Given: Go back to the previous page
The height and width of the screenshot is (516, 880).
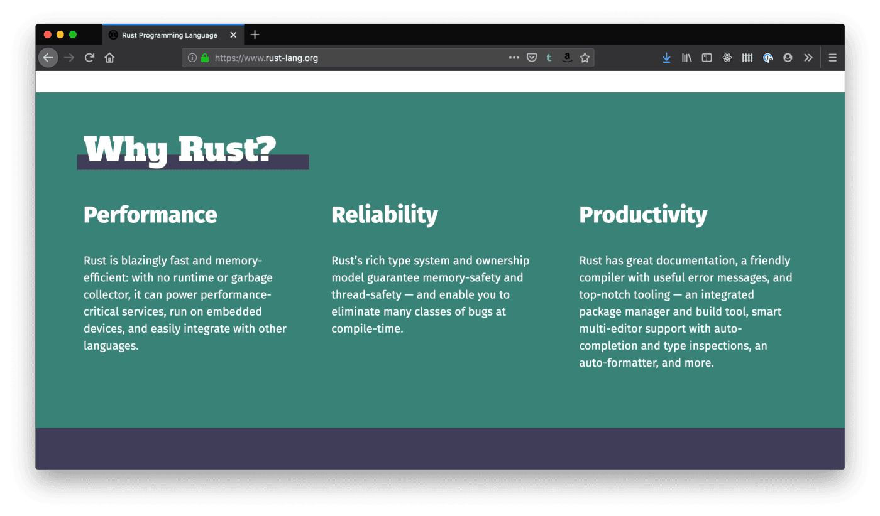Looking at the screenshot, I should pos(48,58).
